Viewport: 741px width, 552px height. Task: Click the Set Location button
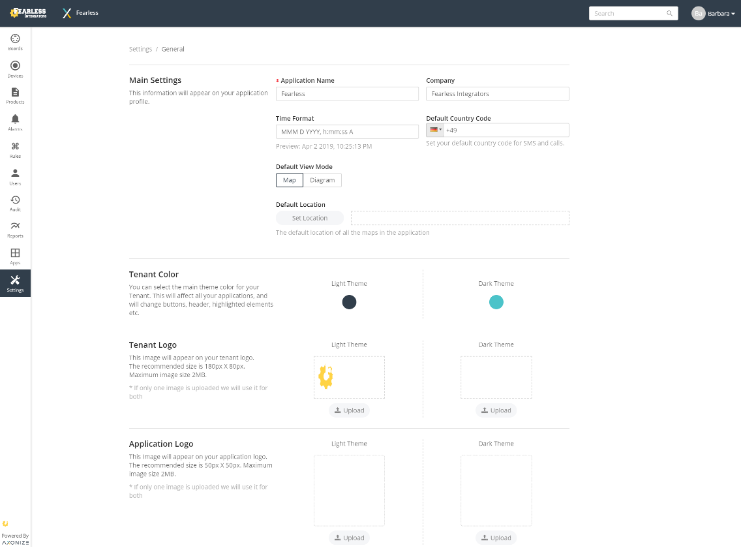309,218
